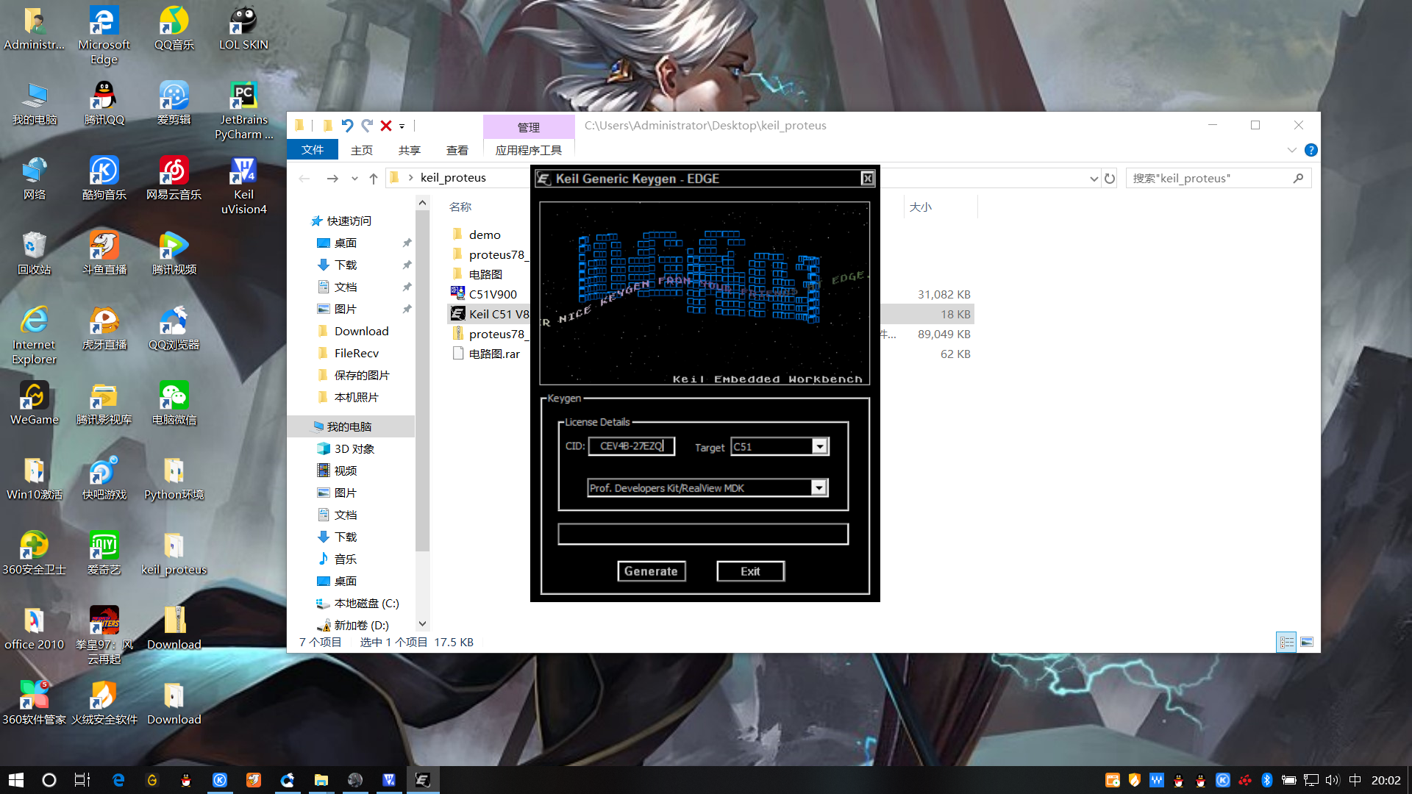Click the up-directory arrow icon
The height and width of the screenshot is (794, 1412).
374,179
